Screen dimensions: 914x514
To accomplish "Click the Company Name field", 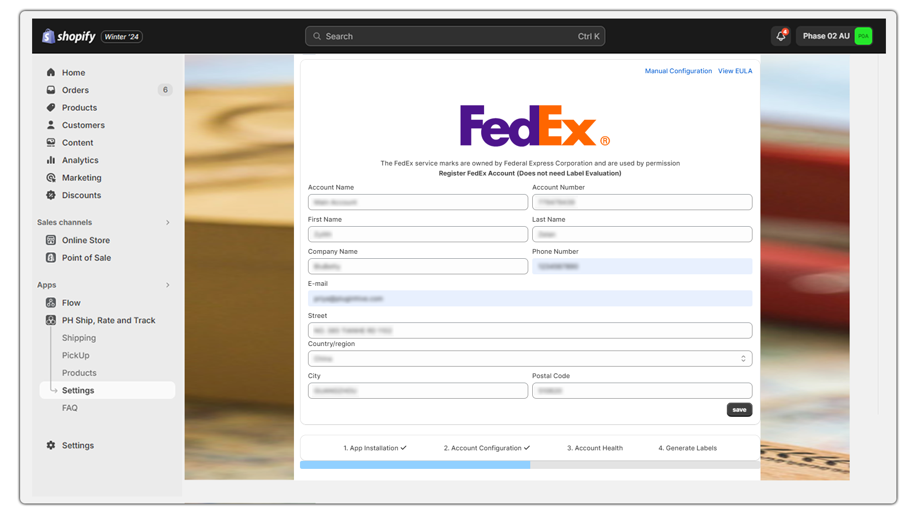I will 418,266.
